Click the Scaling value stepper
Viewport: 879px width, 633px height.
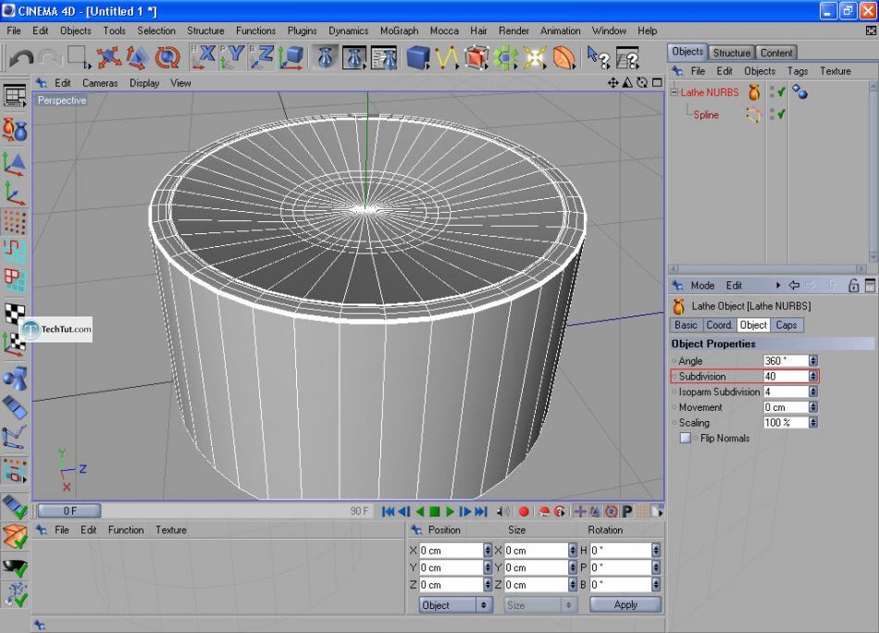tap(813, 423)
